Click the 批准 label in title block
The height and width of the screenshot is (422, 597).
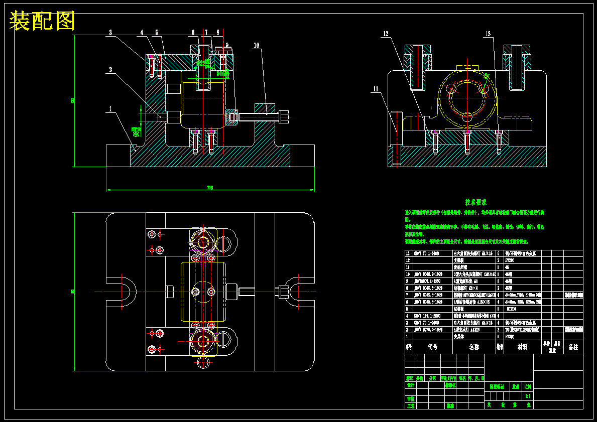click(450, 406)
